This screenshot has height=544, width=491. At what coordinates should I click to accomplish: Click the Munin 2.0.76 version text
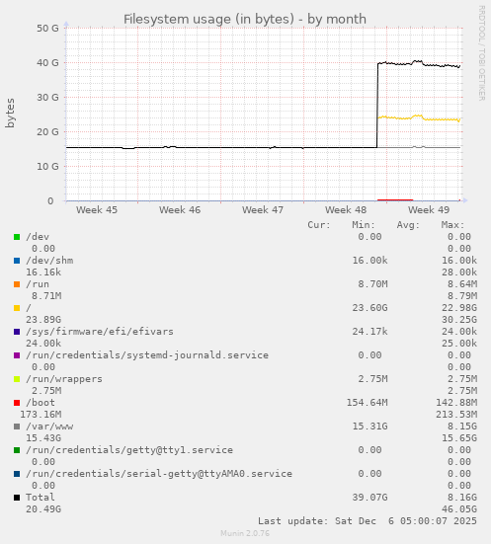[x=245, y=533]
